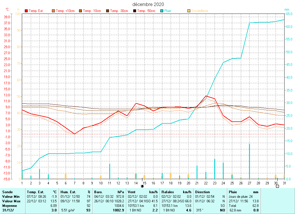Select the Vent column header
Image resolution: width=295 pixels, height=214 pixels.
[x=132, y=192]
